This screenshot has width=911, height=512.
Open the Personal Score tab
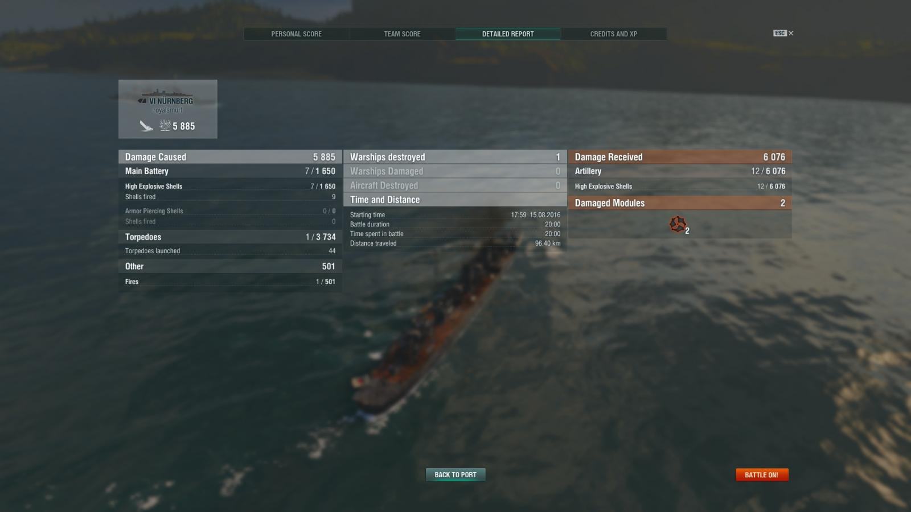[x=296, y=34]
